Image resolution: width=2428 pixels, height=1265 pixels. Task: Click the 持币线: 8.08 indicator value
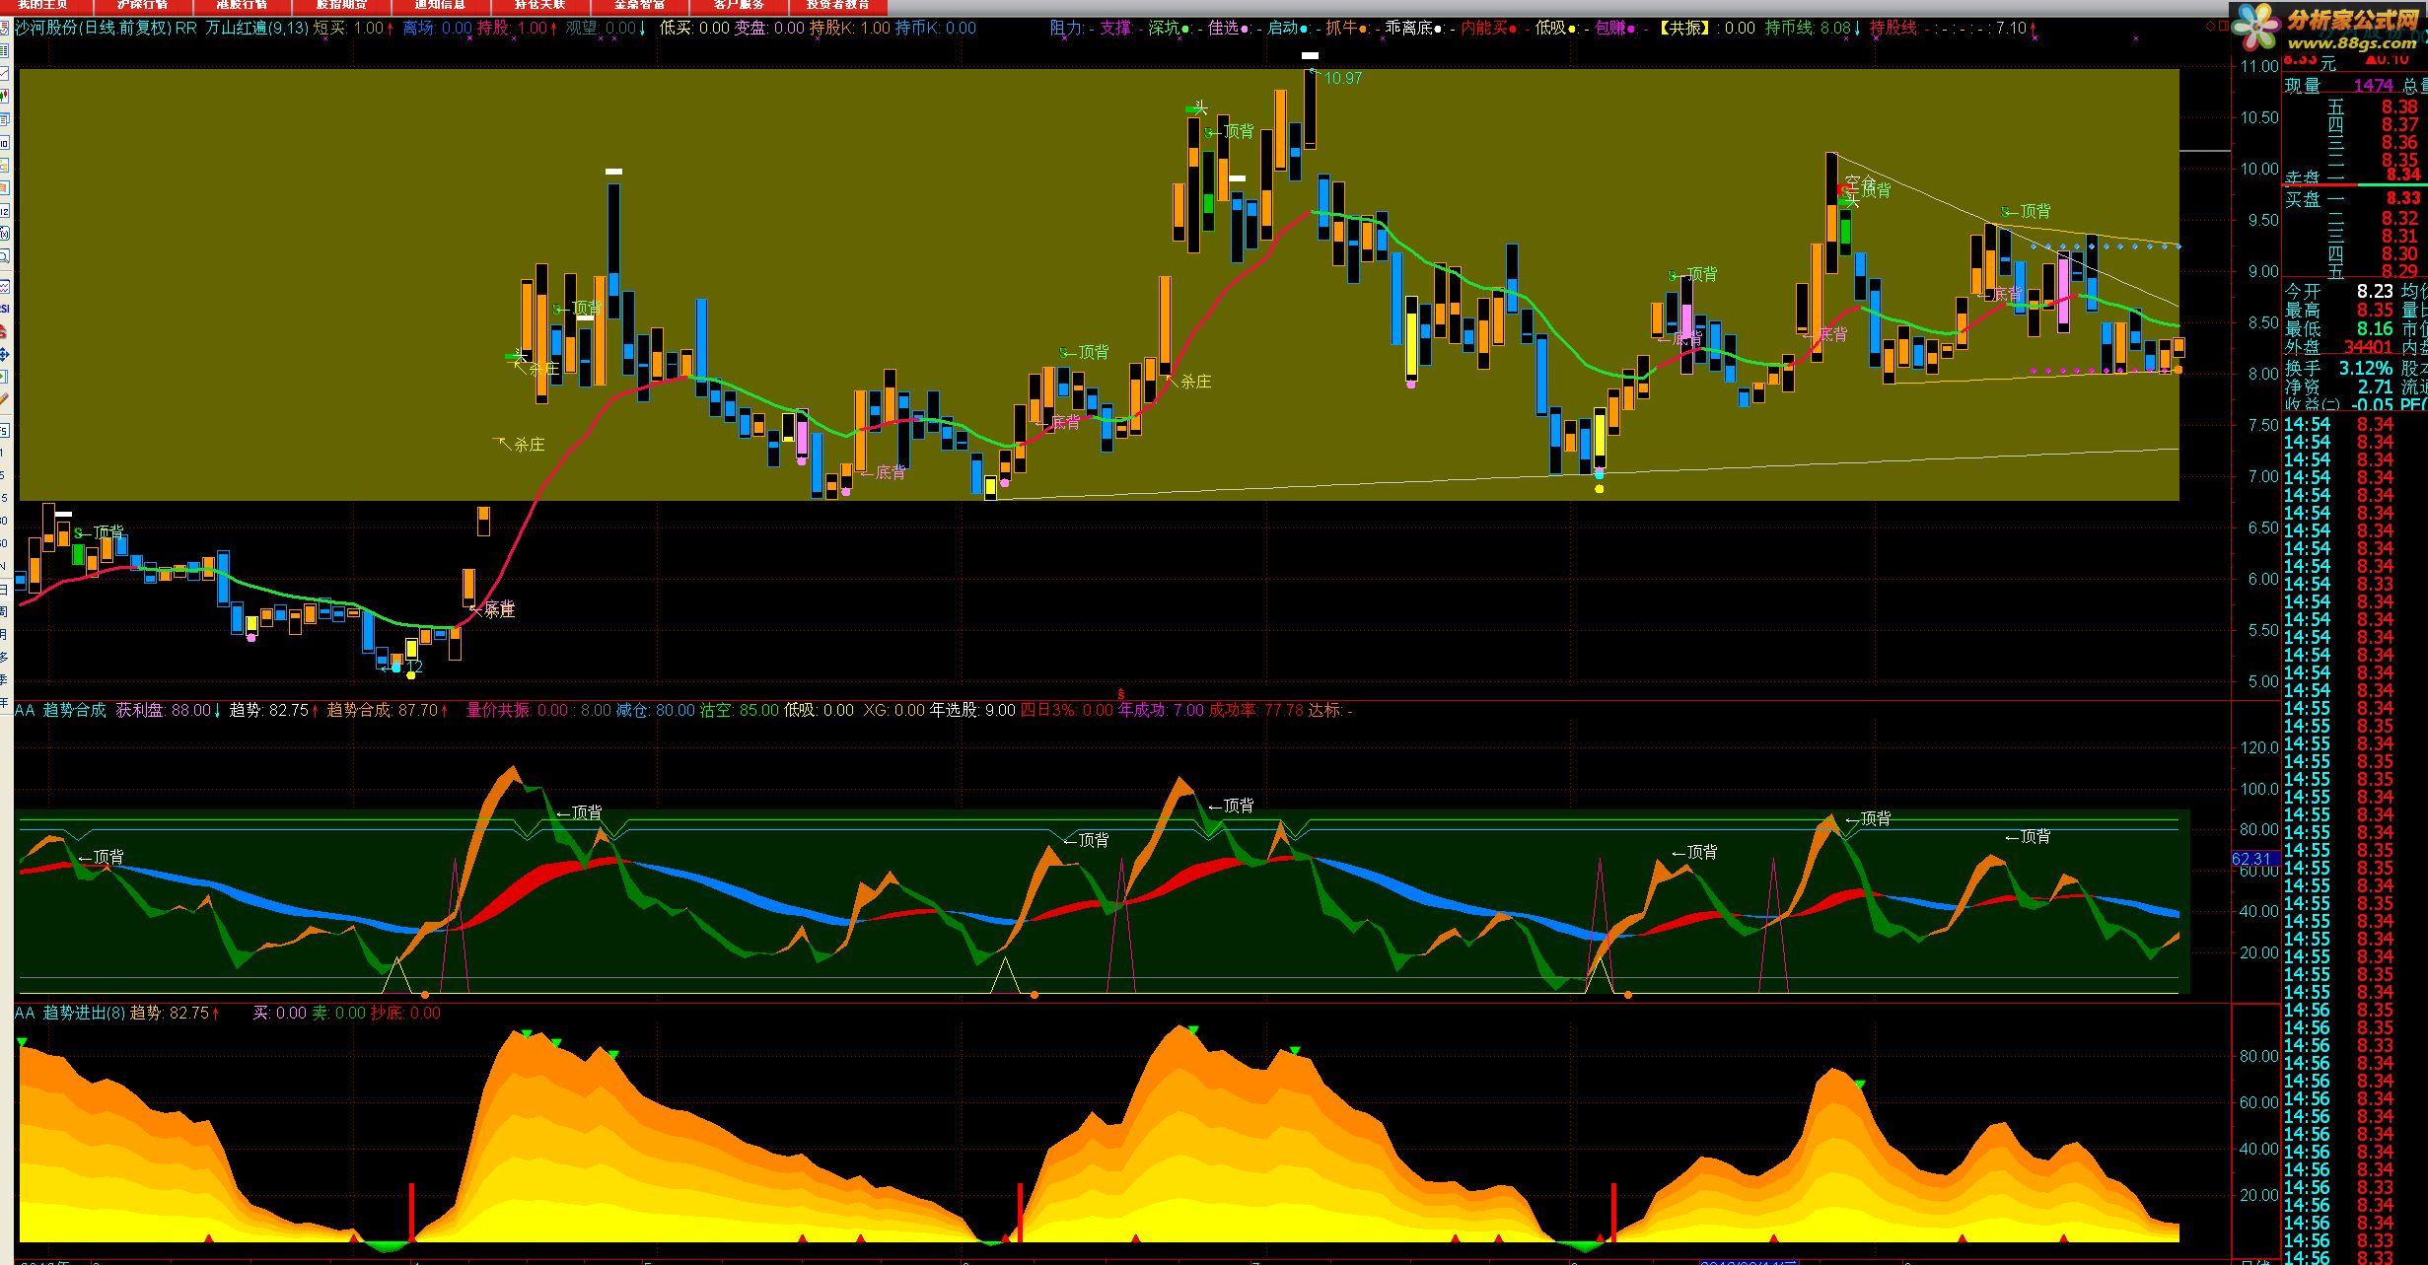point(1808,28)
